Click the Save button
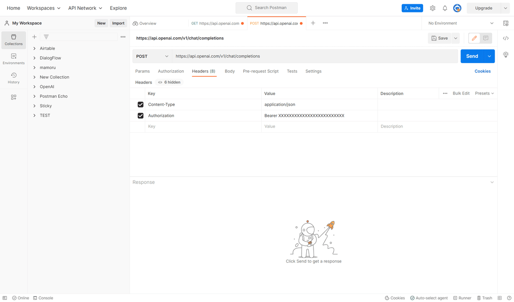 (x=439, y=38)
